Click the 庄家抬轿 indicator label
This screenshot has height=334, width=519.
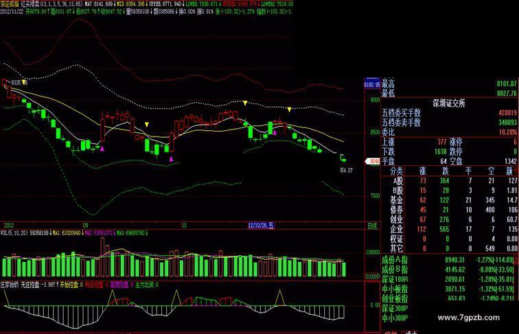(x=10, y=285)
